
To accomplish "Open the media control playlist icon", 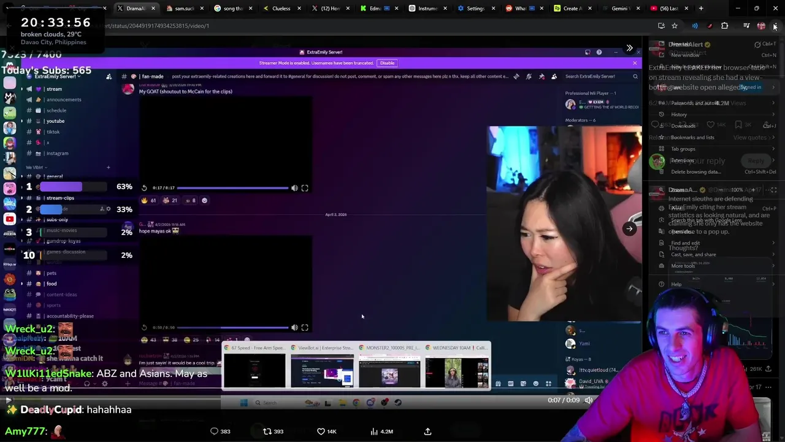I will pos(746,26).
